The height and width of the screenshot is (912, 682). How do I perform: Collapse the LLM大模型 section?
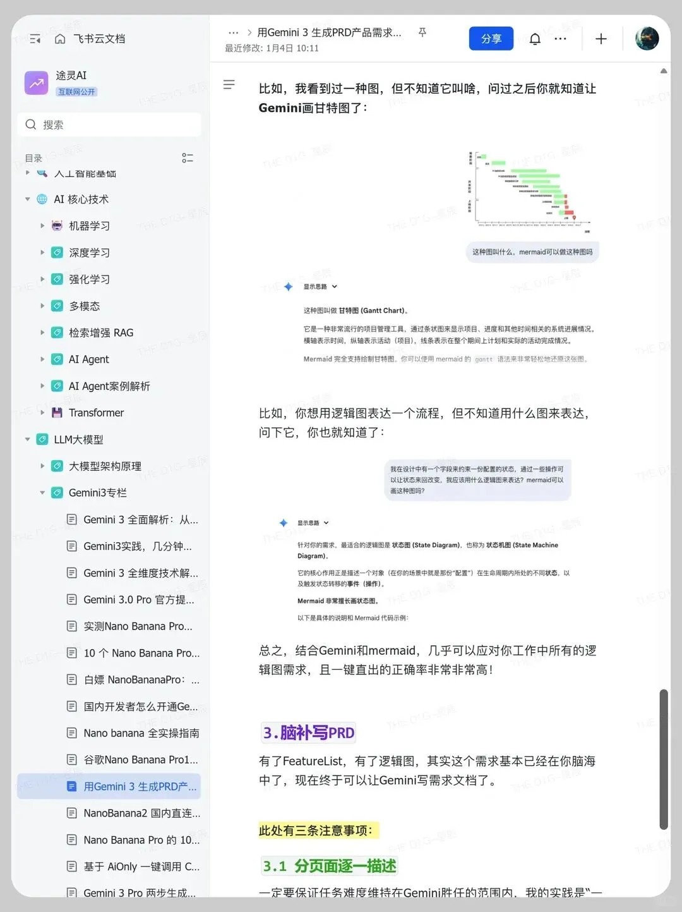[27, 439]
